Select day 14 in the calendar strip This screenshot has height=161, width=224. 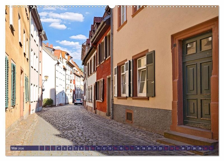point(115,148)
